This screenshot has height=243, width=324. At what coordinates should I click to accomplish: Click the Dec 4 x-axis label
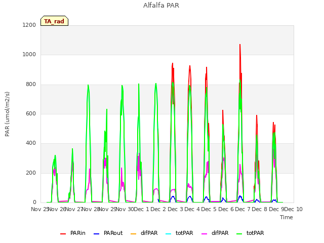192,209
